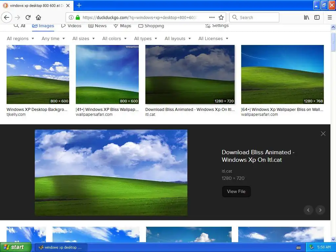Open a new browser tab
The width and height of the screenshot is (336, 252).
pos(79,5)
